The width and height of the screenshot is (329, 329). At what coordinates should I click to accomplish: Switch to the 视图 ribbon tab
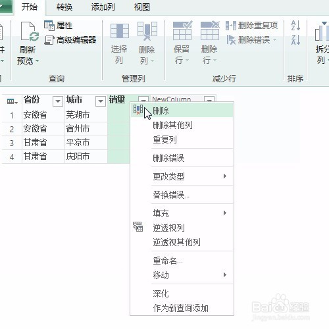[x=142, y=7]
